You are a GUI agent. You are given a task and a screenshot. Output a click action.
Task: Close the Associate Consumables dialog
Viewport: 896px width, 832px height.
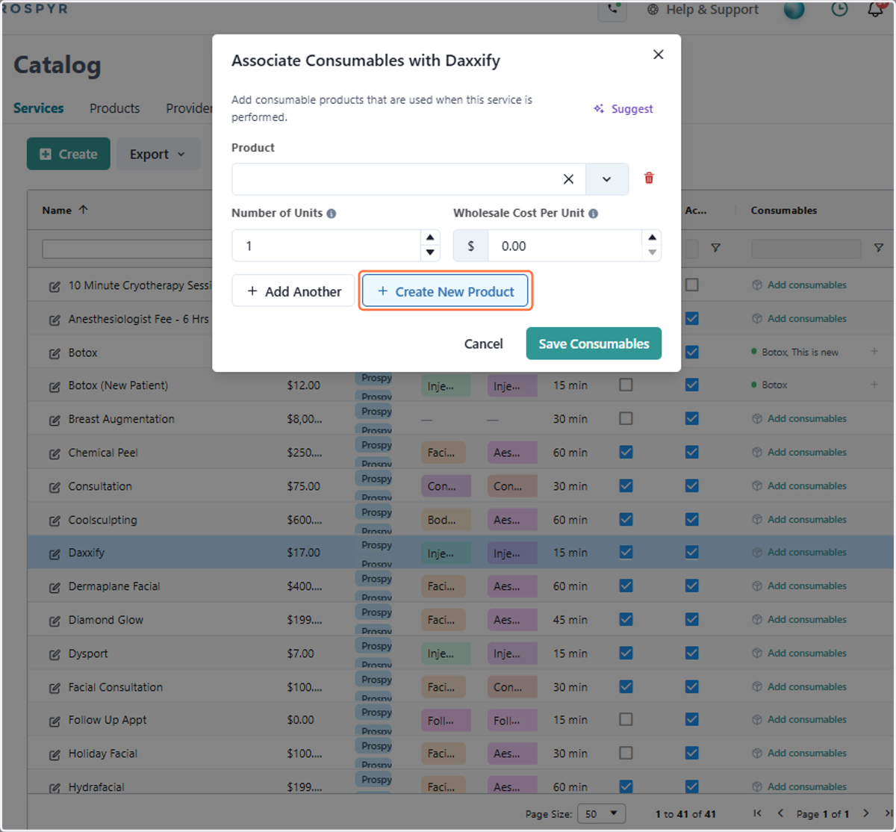[658, 55]
